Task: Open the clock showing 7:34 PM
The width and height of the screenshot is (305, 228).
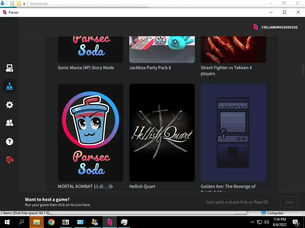Action: 279,222
